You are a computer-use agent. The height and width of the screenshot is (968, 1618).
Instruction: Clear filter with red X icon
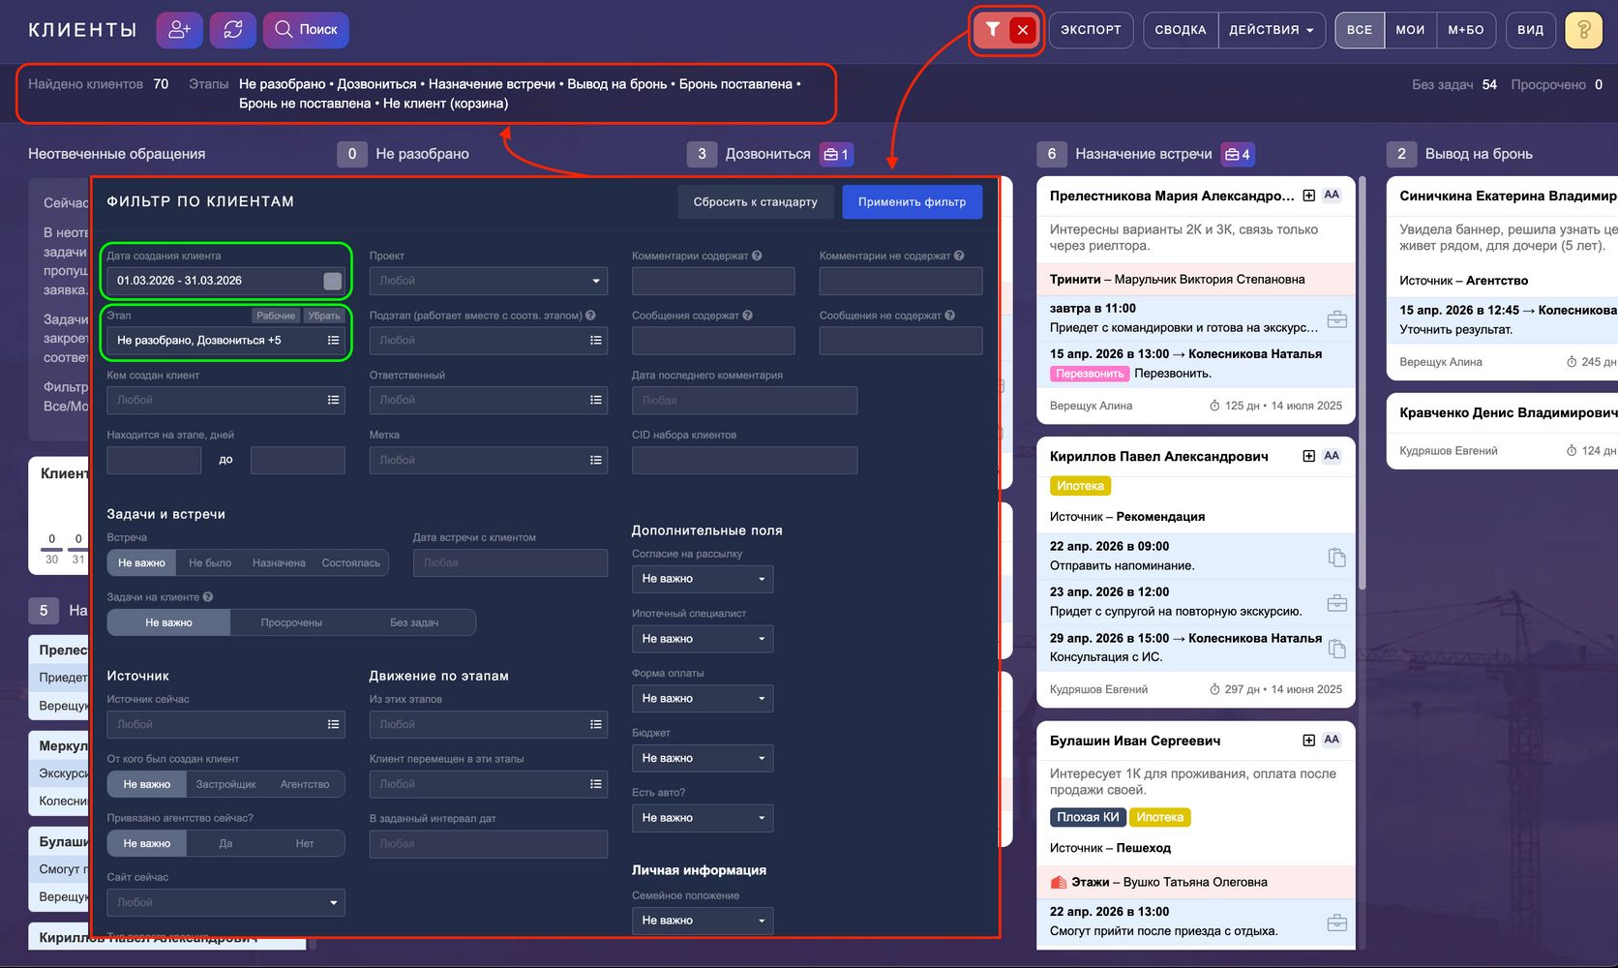[1023, 30]
